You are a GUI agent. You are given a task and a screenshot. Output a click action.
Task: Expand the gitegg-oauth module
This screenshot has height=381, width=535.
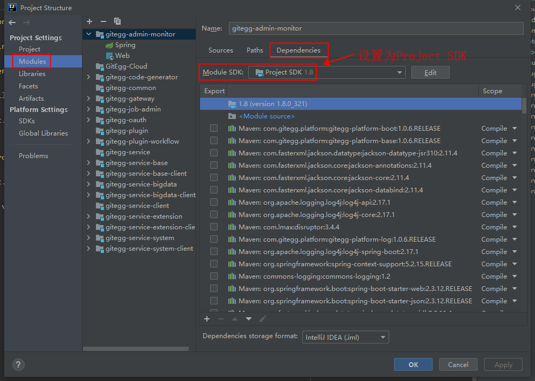[88, 120]
